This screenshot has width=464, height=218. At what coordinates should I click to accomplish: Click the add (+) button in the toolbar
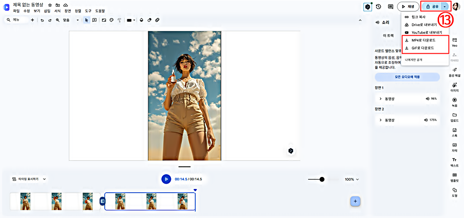tap(32, 20)
